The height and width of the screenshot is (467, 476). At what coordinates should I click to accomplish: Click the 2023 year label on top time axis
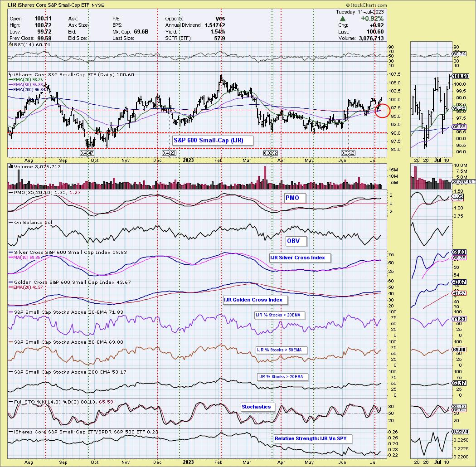[x=188, y=161]
